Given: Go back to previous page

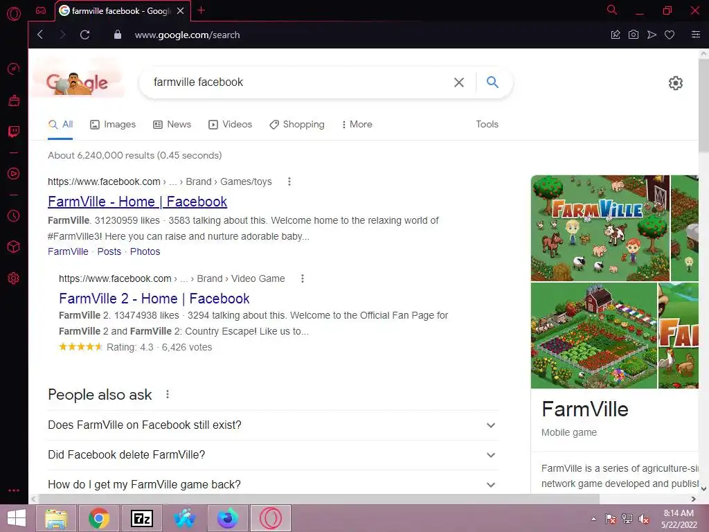Looking at the screenshot, I should [x=40, y=35].
